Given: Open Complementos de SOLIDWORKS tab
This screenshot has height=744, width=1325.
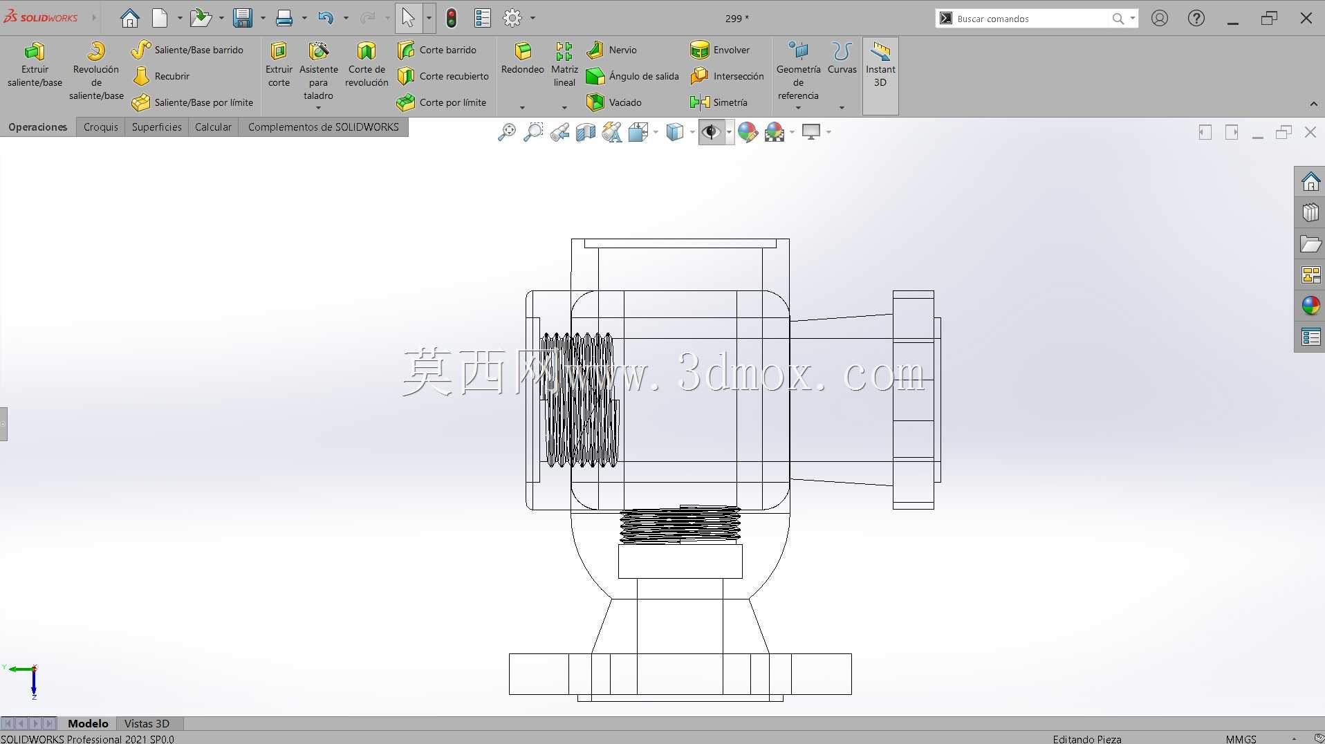Looking at the screenshot, I should pos(324,127).
